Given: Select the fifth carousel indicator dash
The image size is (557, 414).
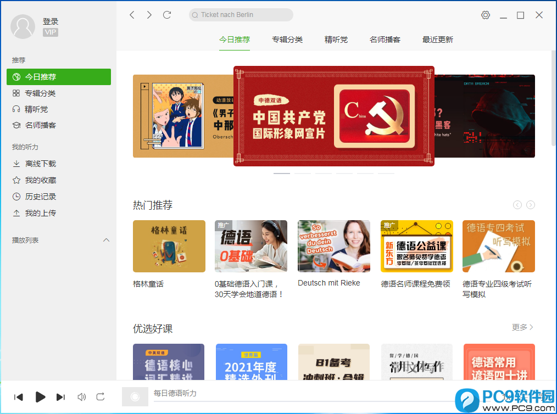Looking at the screenshot, I should 365,174.
